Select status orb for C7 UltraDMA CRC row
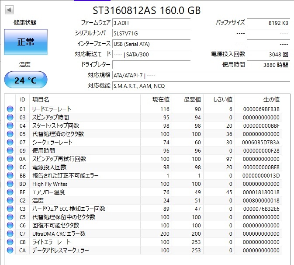The width and height of the screenshot is (294, 265). point(10,234)
